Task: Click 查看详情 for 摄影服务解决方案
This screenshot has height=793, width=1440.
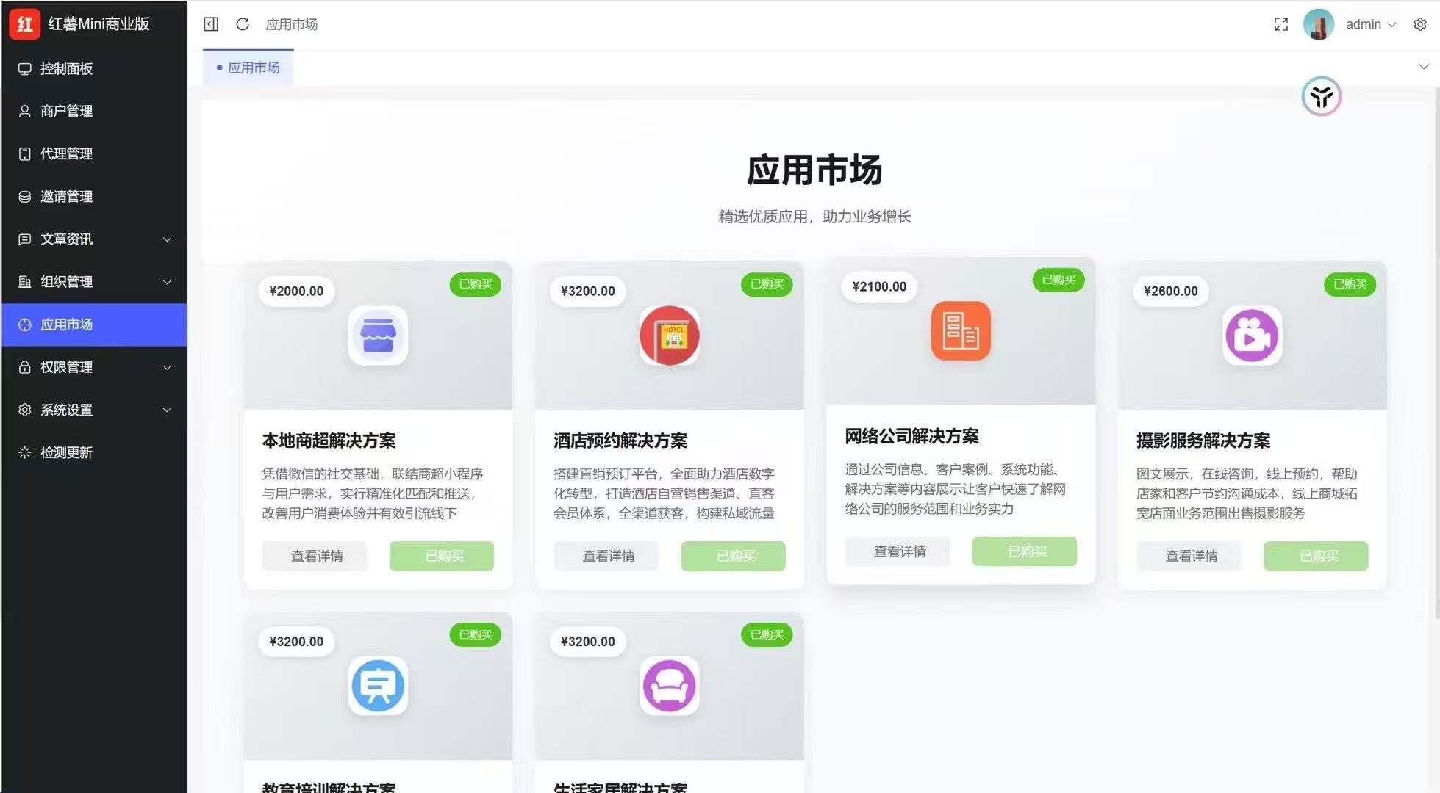Action: 1191,556
